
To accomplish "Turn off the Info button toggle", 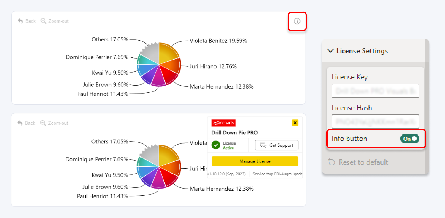I will coord(410,138).
